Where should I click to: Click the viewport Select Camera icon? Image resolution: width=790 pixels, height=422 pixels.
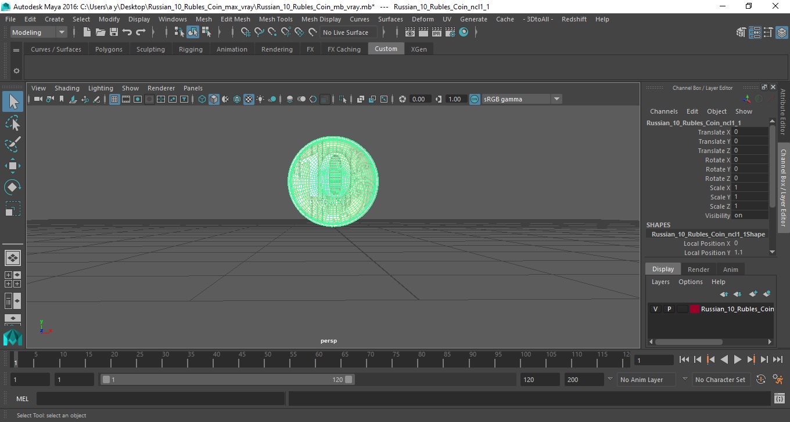38,99
